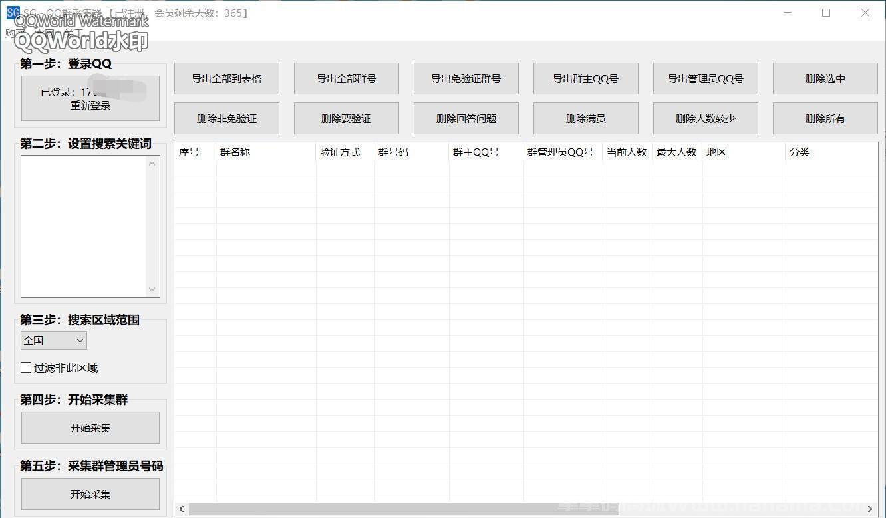Click 删除选中 button
The image size is (886, 518).
pyautogui.click(x=825, y=78)
